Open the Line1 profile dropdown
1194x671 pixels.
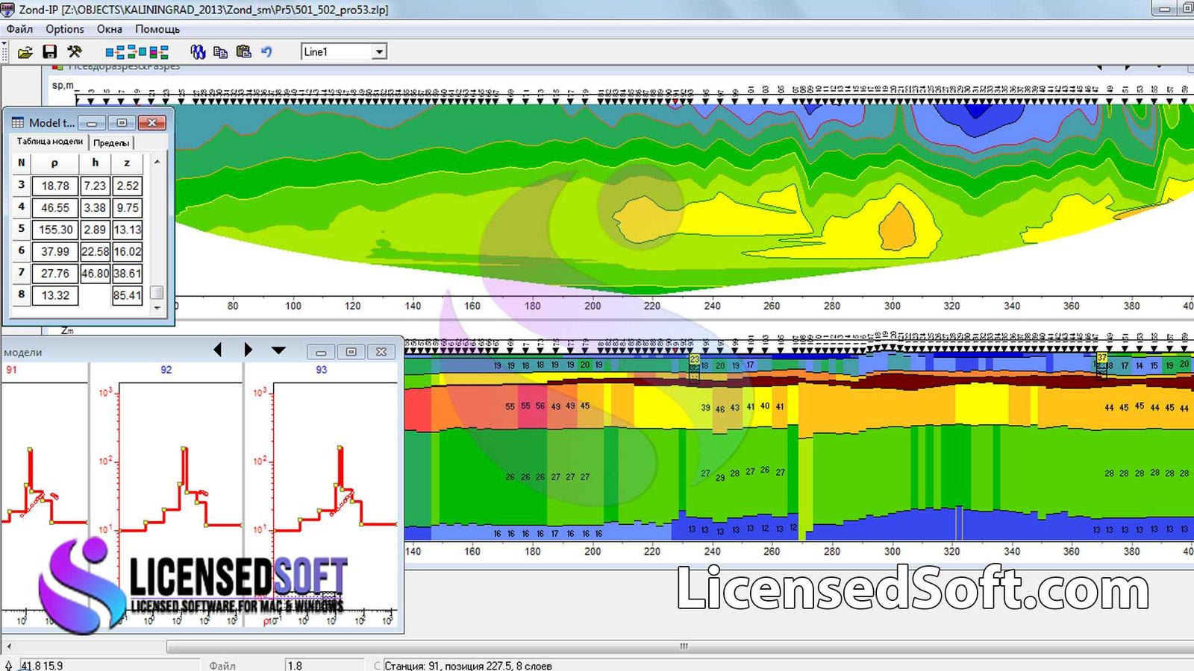click(380, 51)
